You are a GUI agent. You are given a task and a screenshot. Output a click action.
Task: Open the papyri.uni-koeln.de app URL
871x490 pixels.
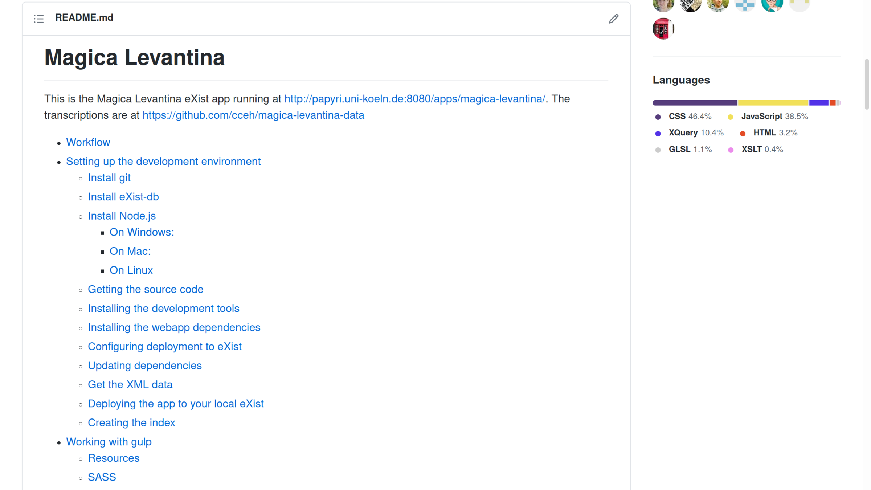(414, 99)
